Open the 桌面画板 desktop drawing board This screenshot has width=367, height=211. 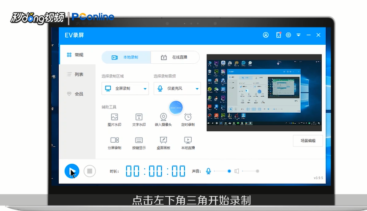(163, 143)
